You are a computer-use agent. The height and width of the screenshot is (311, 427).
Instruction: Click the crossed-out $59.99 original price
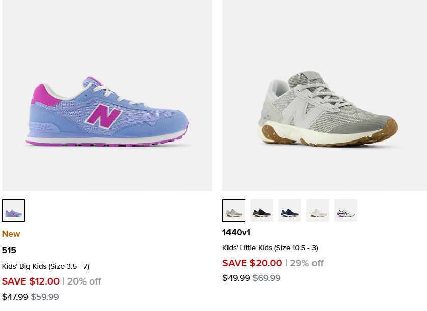[x=45, y=297]
